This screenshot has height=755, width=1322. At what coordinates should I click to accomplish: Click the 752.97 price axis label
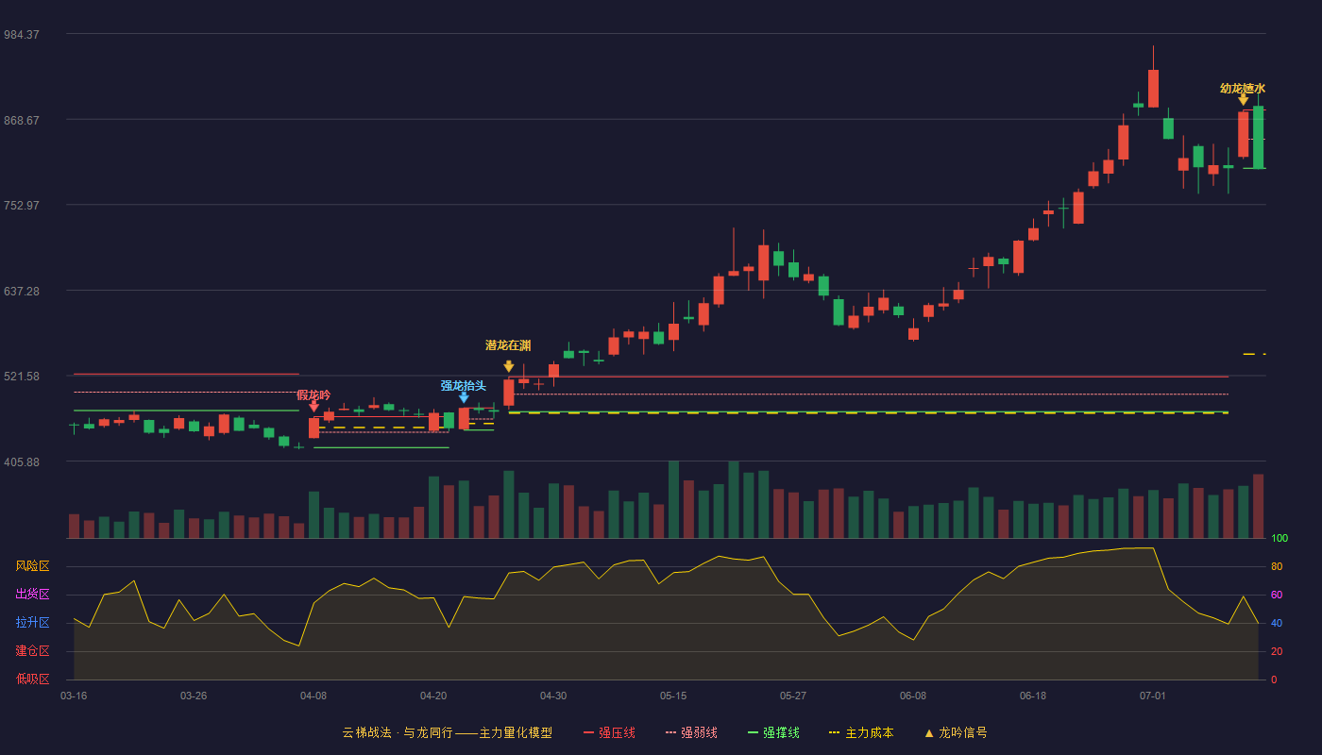click(22, 206)
